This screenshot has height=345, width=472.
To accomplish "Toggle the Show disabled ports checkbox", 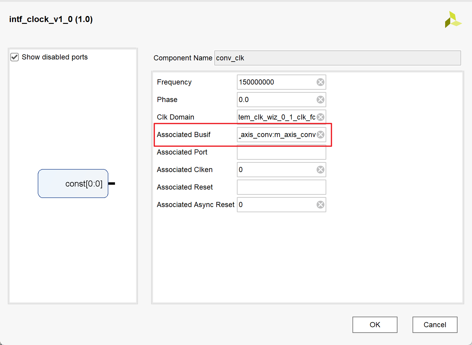I will coord(14,57).
